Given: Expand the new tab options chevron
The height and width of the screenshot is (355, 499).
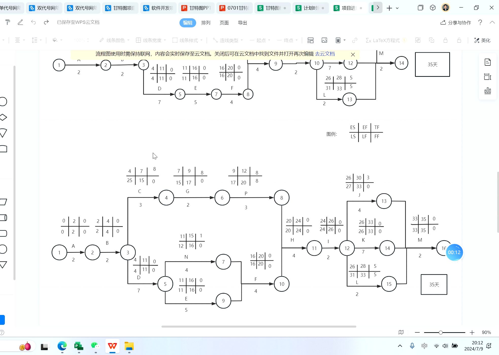Looking at the screenshot, I should coord(397,8).
